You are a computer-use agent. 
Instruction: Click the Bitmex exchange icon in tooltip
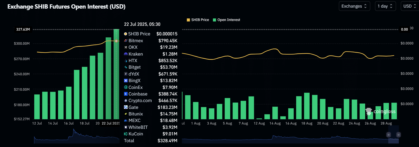[126, 41]
